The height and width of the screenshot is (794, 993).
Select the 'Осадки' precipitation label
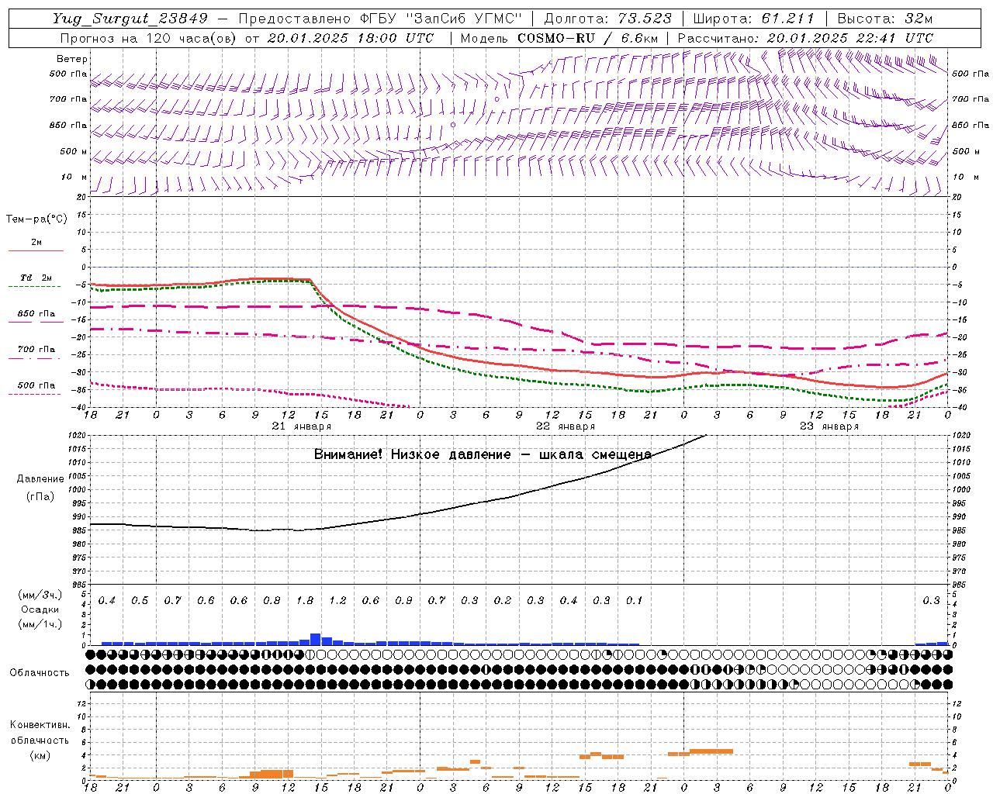40,609
